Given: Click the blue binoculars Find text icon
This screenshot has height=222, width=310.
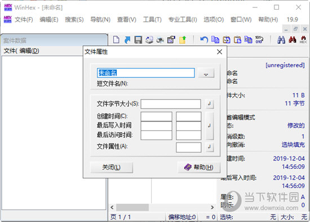Looking at the screenshot, I should (x=281, y=40).
